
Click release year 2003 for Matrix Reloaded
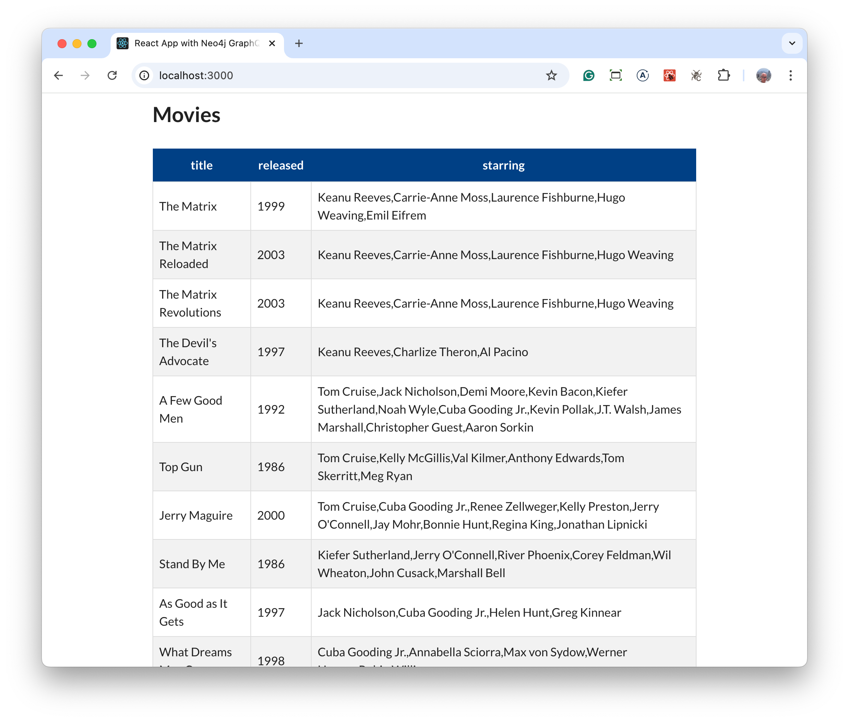click(x=281, y=255)
